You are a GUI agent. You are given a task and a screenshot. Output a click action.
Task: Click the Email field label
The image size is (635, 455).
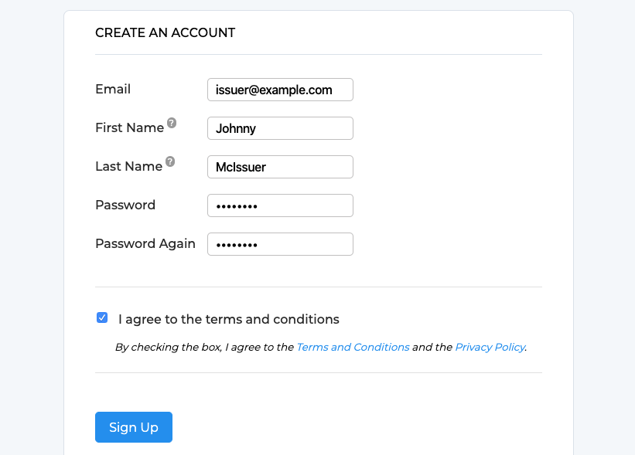pos(113,89)
